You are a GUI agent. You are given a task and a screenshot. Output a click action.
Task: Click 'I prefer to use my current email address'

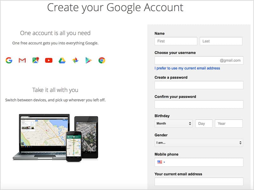187,68
